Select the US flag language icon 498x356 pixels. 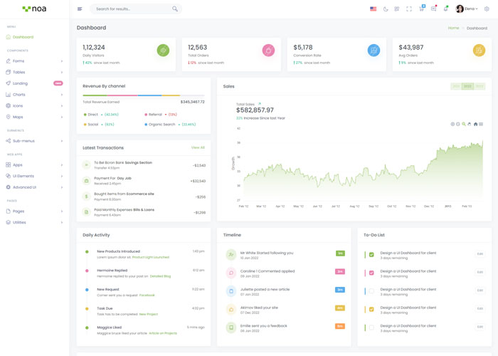(373, 9)
